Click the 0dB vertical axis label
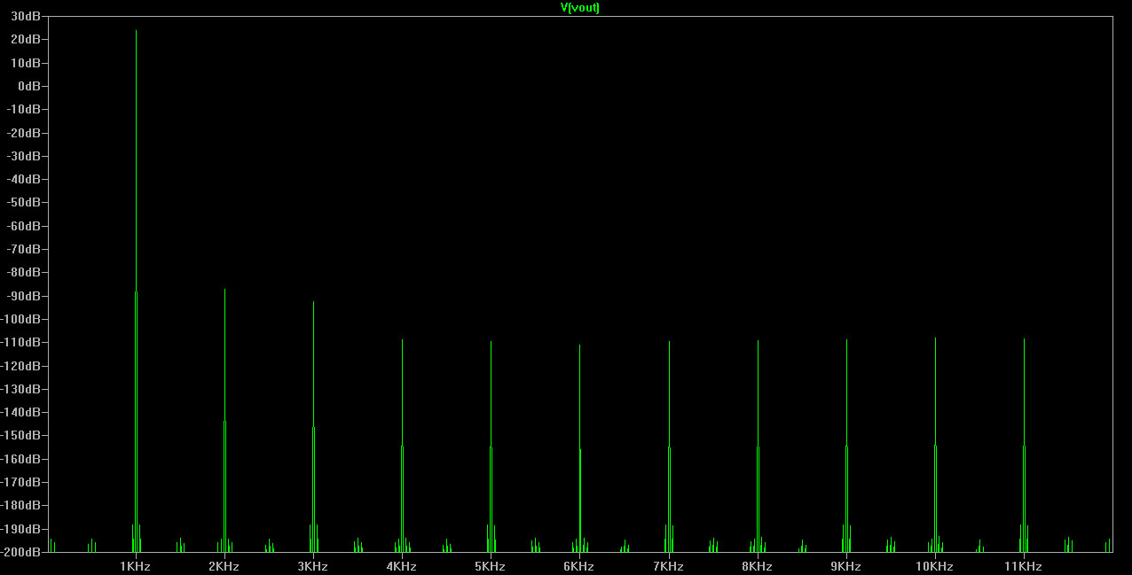The height and width of the screenshot is (575, 1132). pyautogui.click(x=29, y=86)
